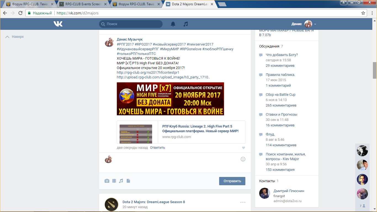Open Обсуждения section header
377x212 pixels.
[x=269, y=46]
